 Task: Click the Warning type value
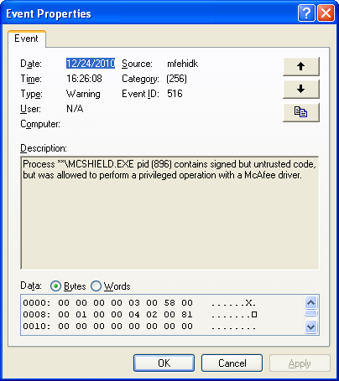(83, 94)
